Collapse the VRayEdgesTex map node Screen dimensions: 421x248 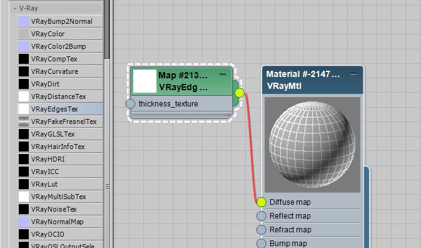coord(223,74)
